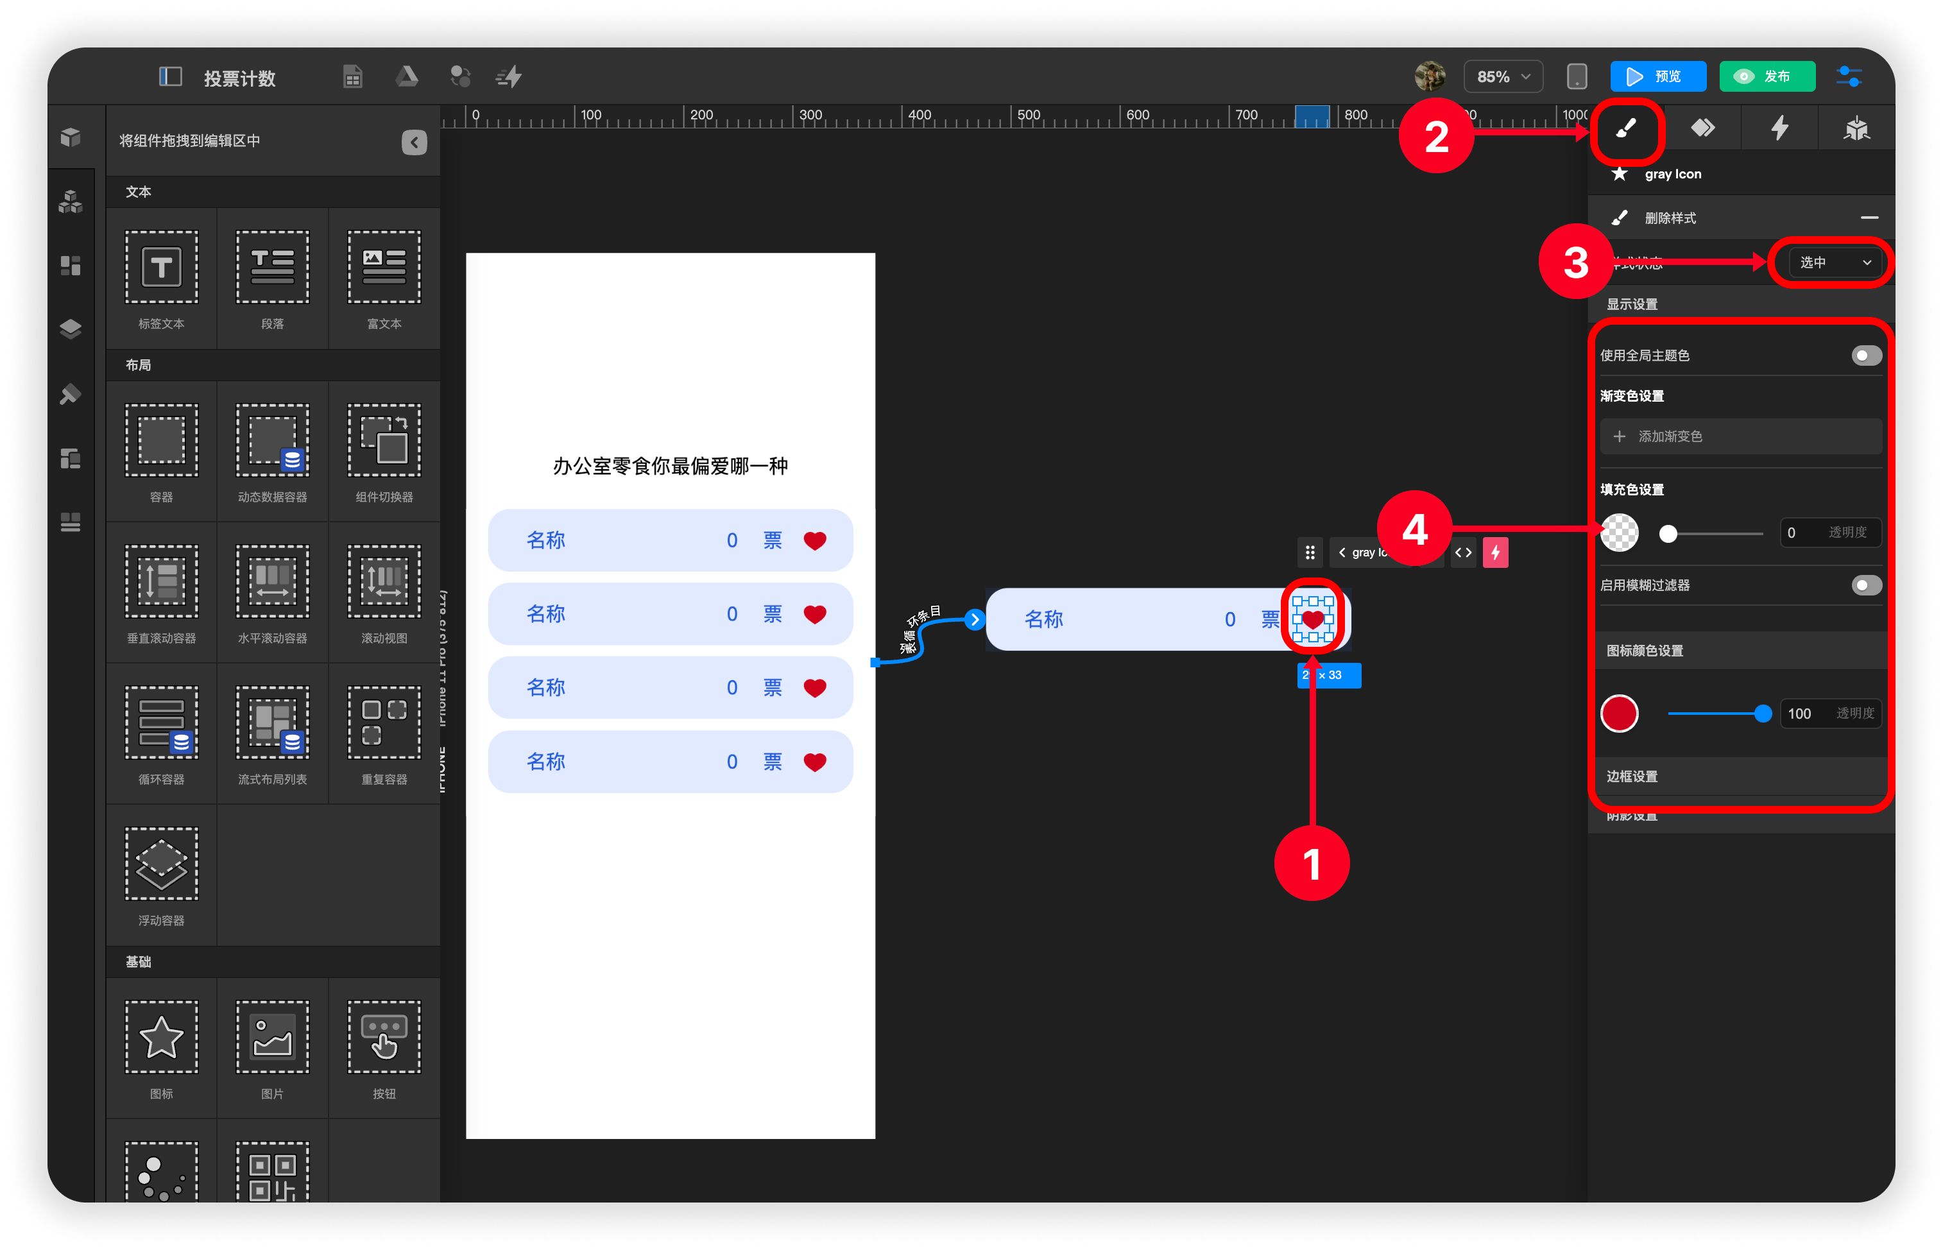Viewport: 1943px width, 1250px height.
Task: Click the pink lightning action icon
Action: coord(1495,552)
